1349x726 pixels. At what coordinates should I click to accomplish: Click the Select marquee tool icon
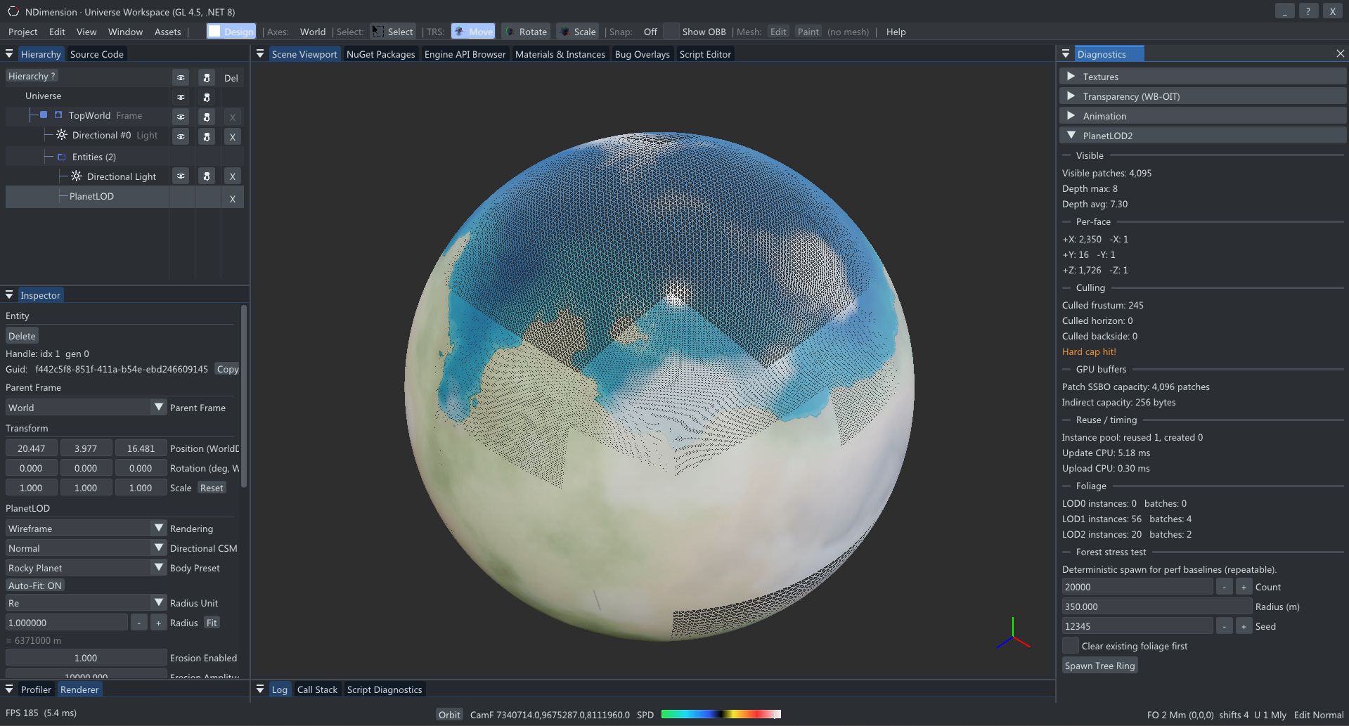378,31
